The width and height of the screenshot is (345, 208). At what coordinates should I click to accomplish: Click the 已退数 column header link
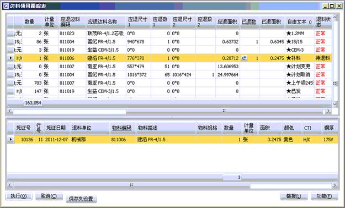pyautogui.click(x=249, y=22)
